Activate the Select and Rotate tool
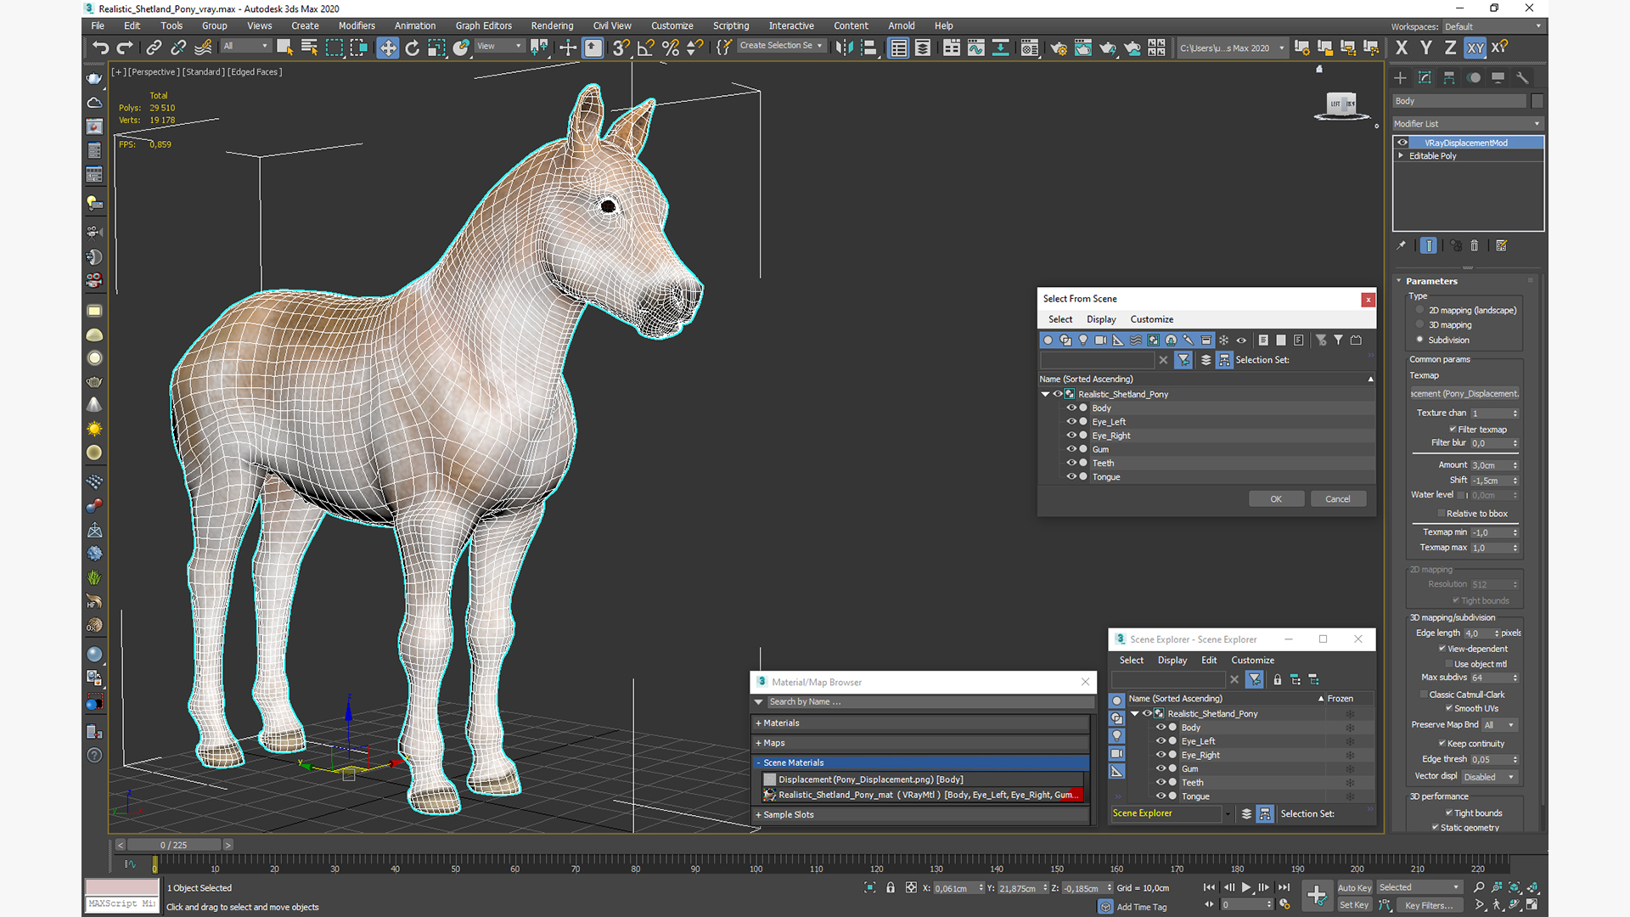Image resolution: width=1630 pixels, height=917 pixels. click(x=413, y=48)
